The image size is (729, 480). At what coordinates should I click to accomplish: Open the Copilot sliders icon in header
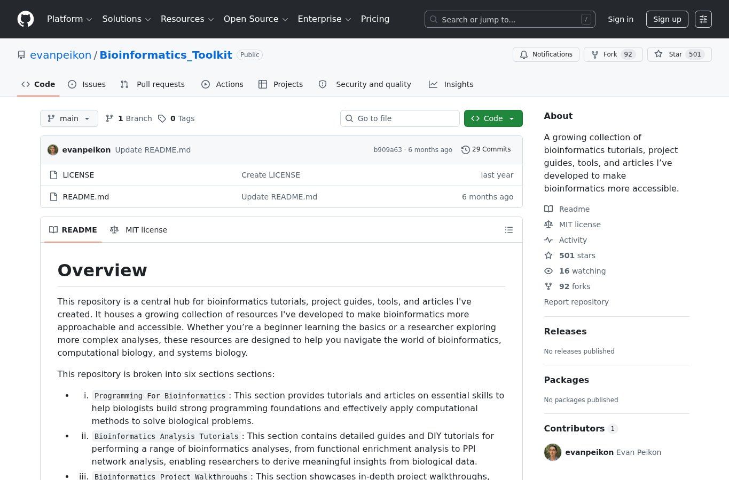pos(703,19)
